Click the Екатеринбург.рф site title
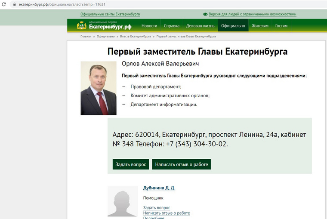 [x=110, y=27]
